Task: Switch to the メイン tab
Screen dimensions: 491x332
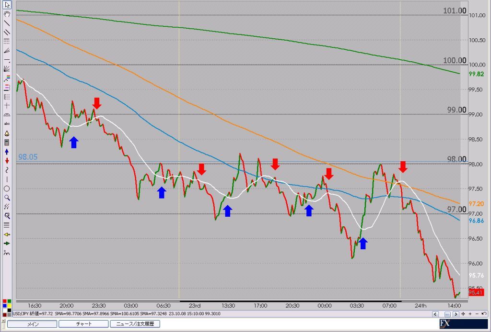Action: [x=32, y=324]
